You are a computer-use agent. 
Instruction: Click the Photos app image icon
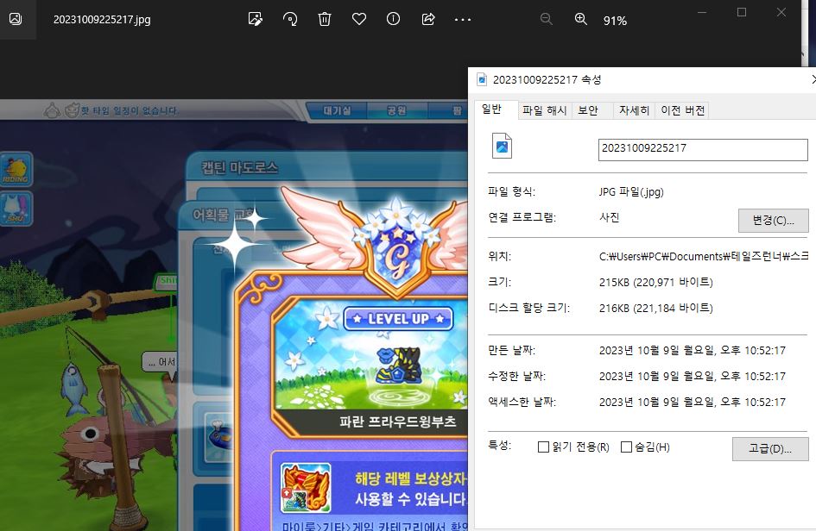(x=16, y=19)
